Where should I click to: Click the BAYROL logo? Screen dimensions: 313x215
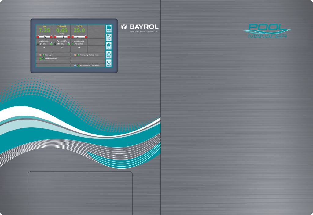tap(140, 28)
